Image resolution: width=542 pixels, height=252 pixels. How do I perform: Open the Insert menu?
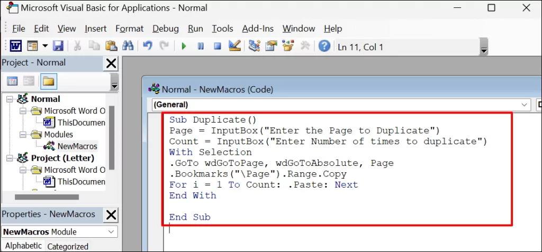tap(95, 29)
